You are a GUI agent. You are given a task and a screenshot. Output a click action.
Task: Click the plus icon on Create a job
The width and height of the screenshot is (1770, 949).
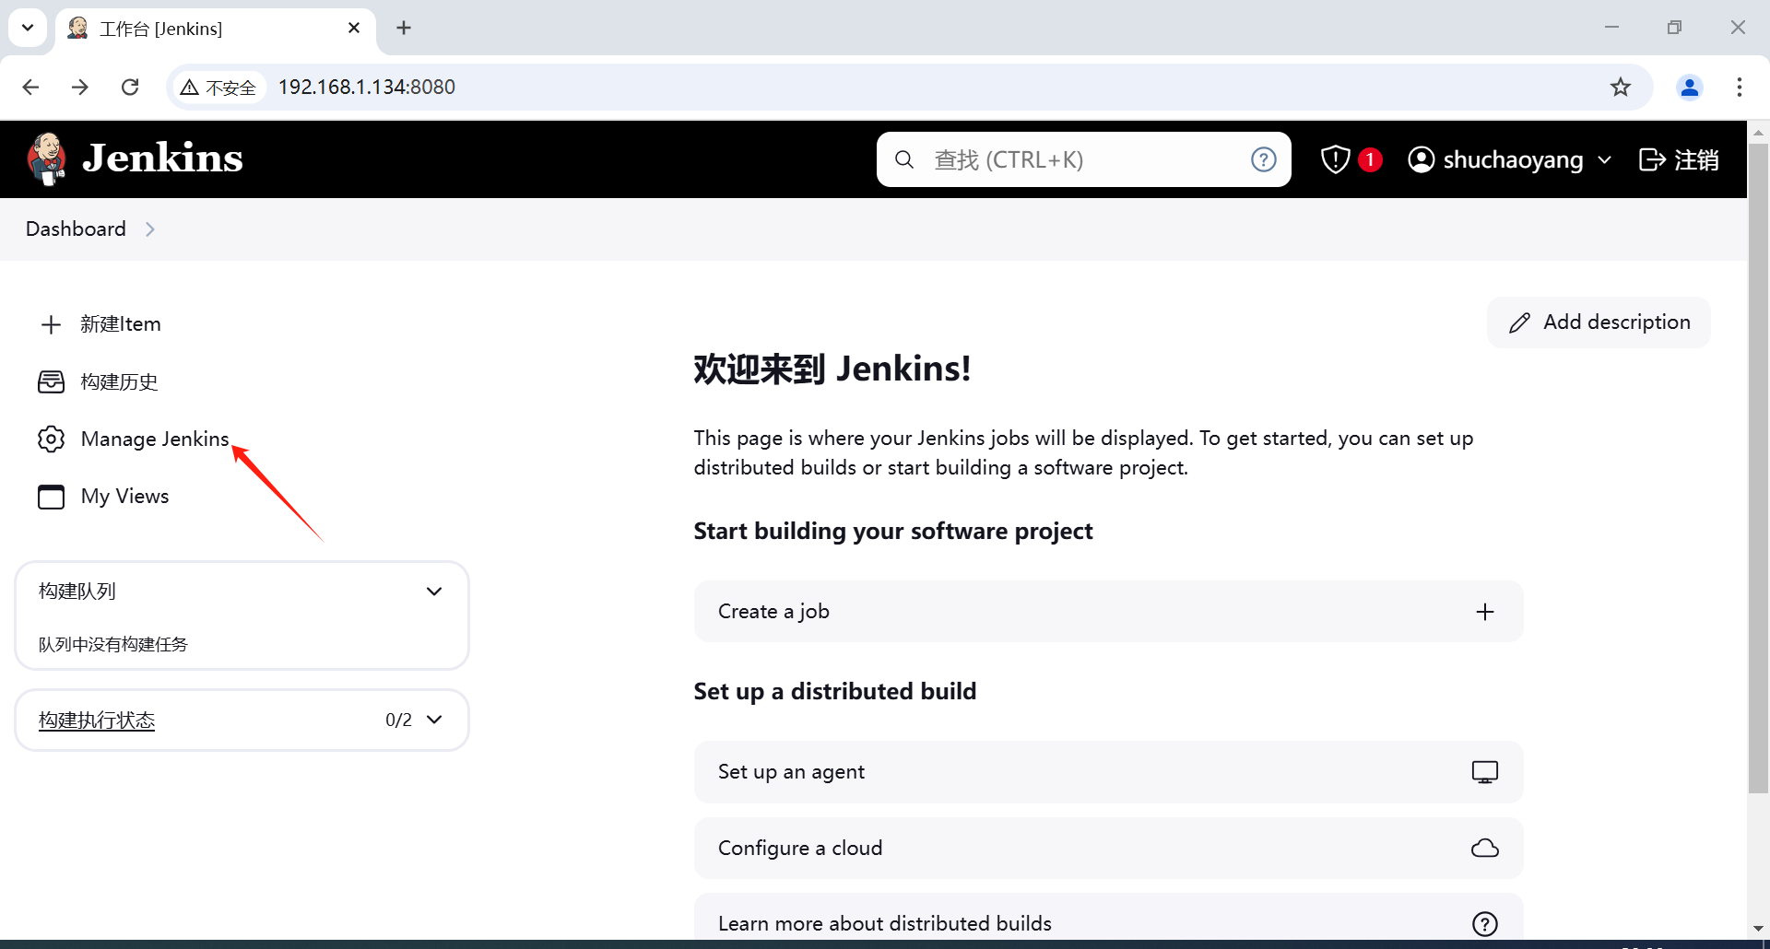pyautogui.click(x=1484, y=612)
